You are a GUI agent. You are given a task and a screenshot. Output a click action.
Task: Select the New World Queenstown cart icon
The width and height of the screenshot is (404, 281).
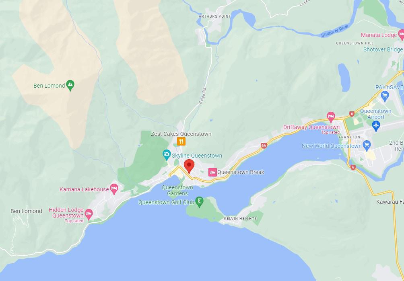[367, 146]
